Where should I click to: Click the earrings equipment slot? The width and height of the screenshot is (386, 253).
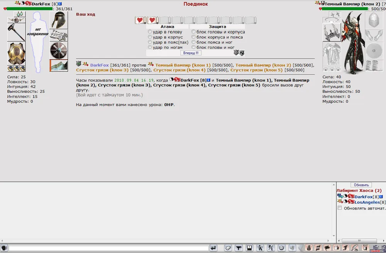coord(19,14)
